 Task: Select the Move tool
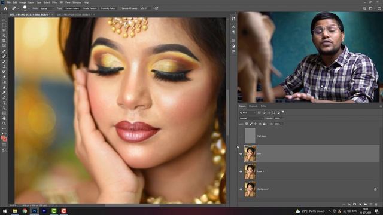[4, 20]
